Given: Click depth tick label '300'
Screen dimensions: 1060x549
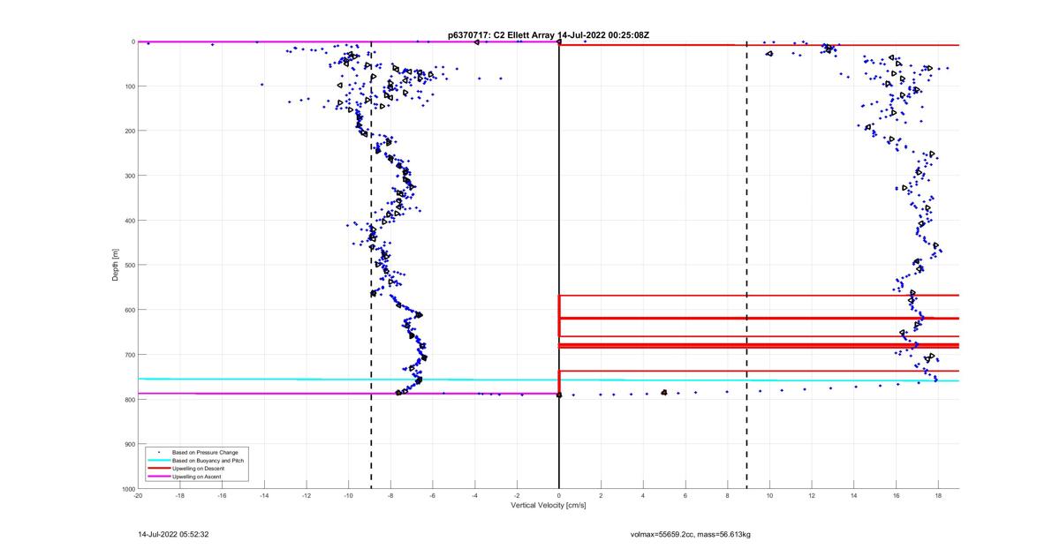Looking at the screenshot, I should [129, 176].
